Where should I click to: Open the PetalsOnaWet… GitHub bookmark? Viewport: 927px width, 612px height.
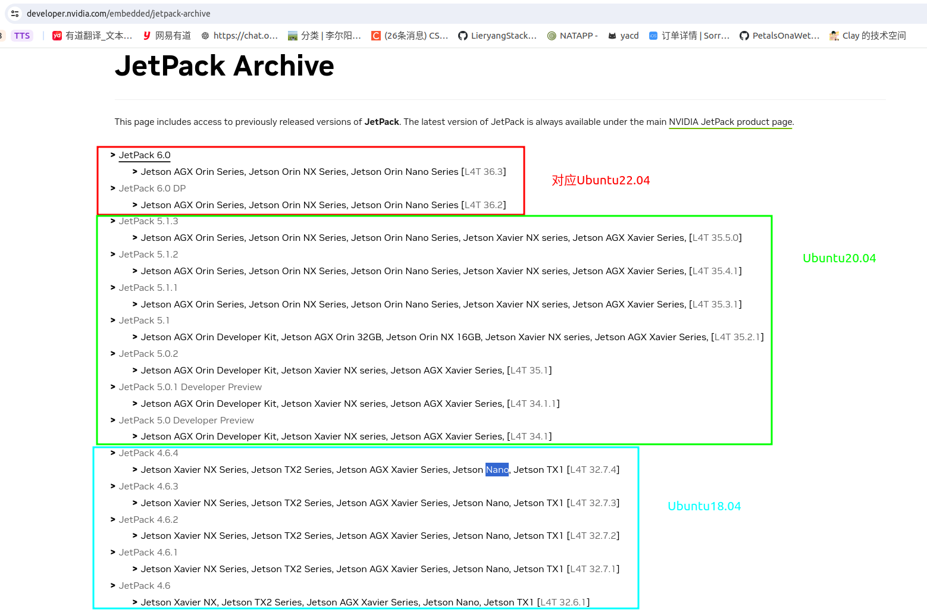coord(779,36)
